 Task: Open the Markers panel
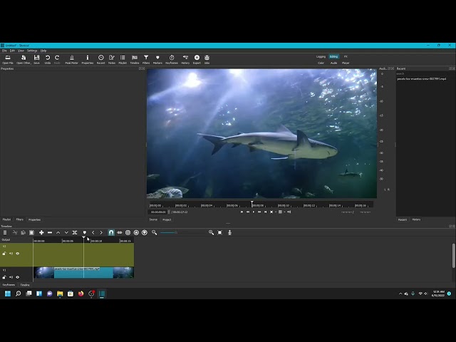pos(157,60)
